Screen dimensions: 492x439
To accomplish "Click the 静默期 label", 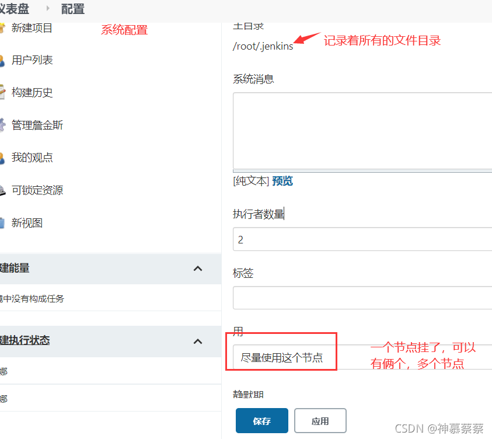I will [248, 395].
